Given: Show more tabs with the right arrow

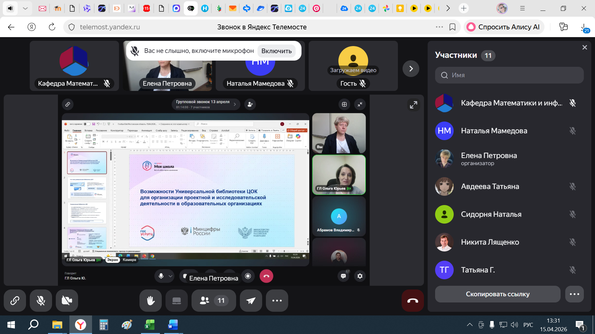Looking at the screenshot, I should [x=448, y=8].
